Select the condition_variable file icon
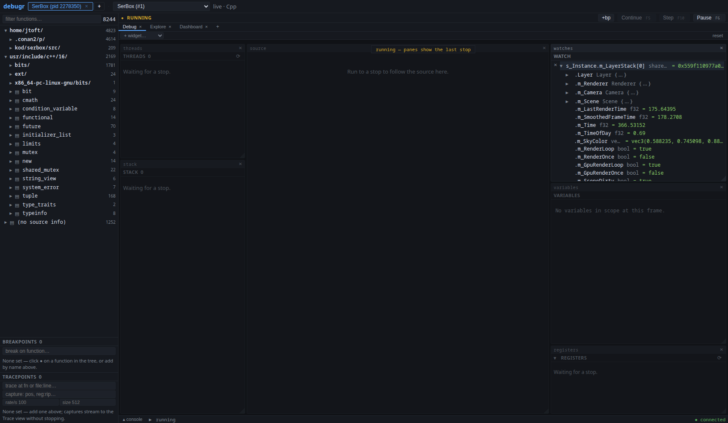 click(17, 109)
